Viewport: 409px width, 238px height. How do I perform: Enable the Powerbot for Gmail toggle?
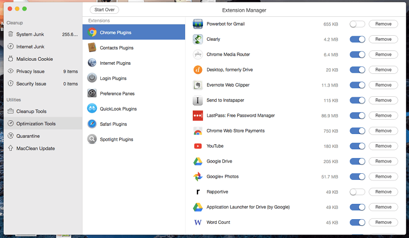point(357,24)
